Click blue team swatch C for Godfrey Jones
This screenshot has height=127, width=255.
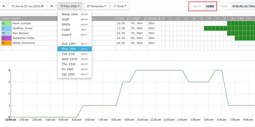tap(6, 28)
